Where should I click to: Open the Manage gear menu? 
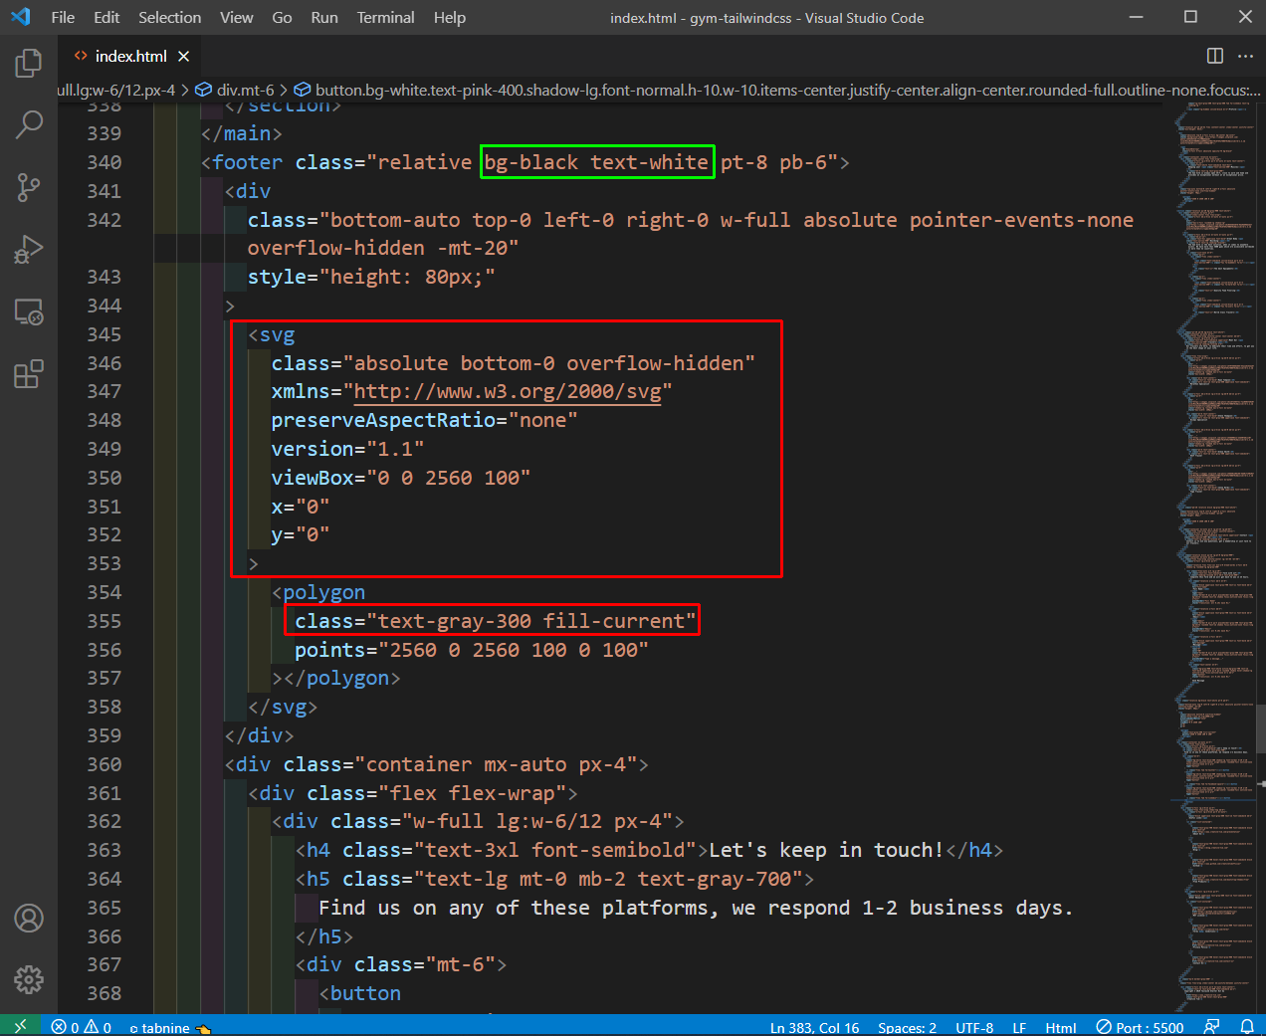29,979
